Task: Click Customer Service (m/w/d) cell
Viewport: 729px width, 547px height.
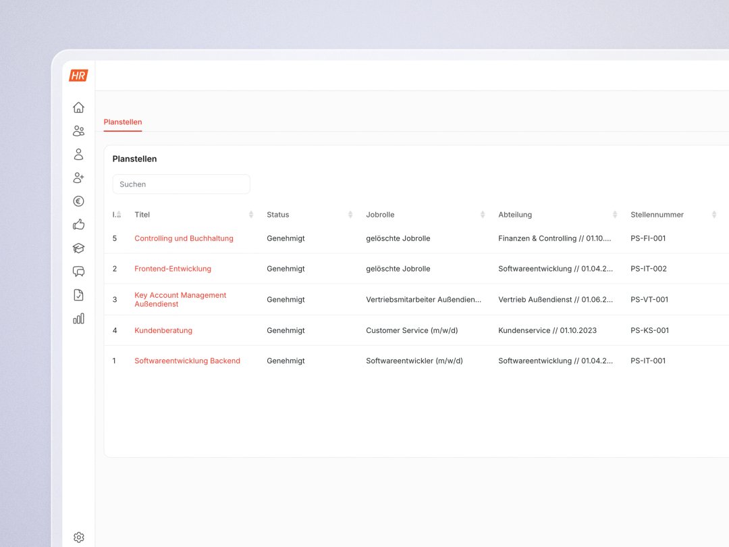Action: click(x=412, y=330)
